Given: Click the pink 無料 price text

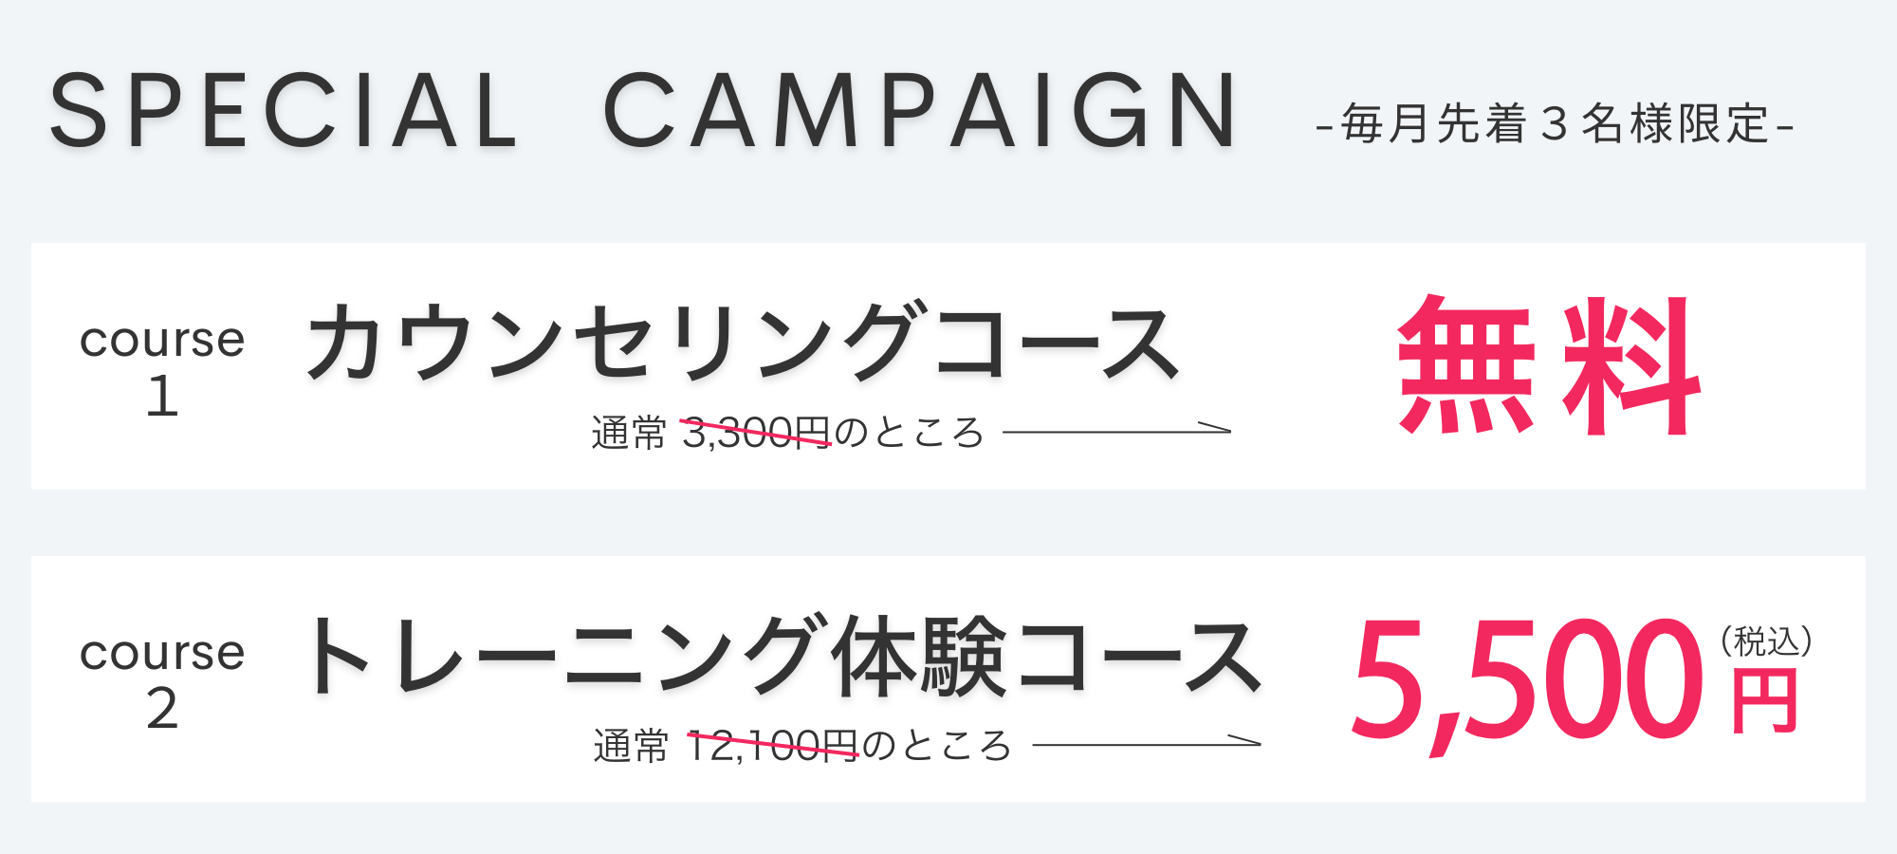Looking at the screenshot, I should point(1549,365).
